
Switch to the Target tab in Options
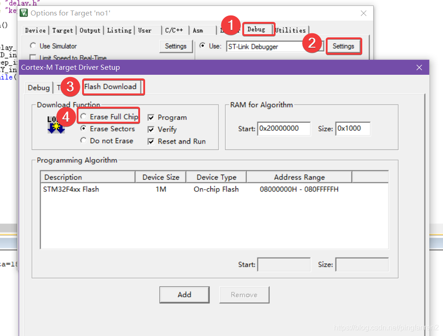click(x=63, y=30)
